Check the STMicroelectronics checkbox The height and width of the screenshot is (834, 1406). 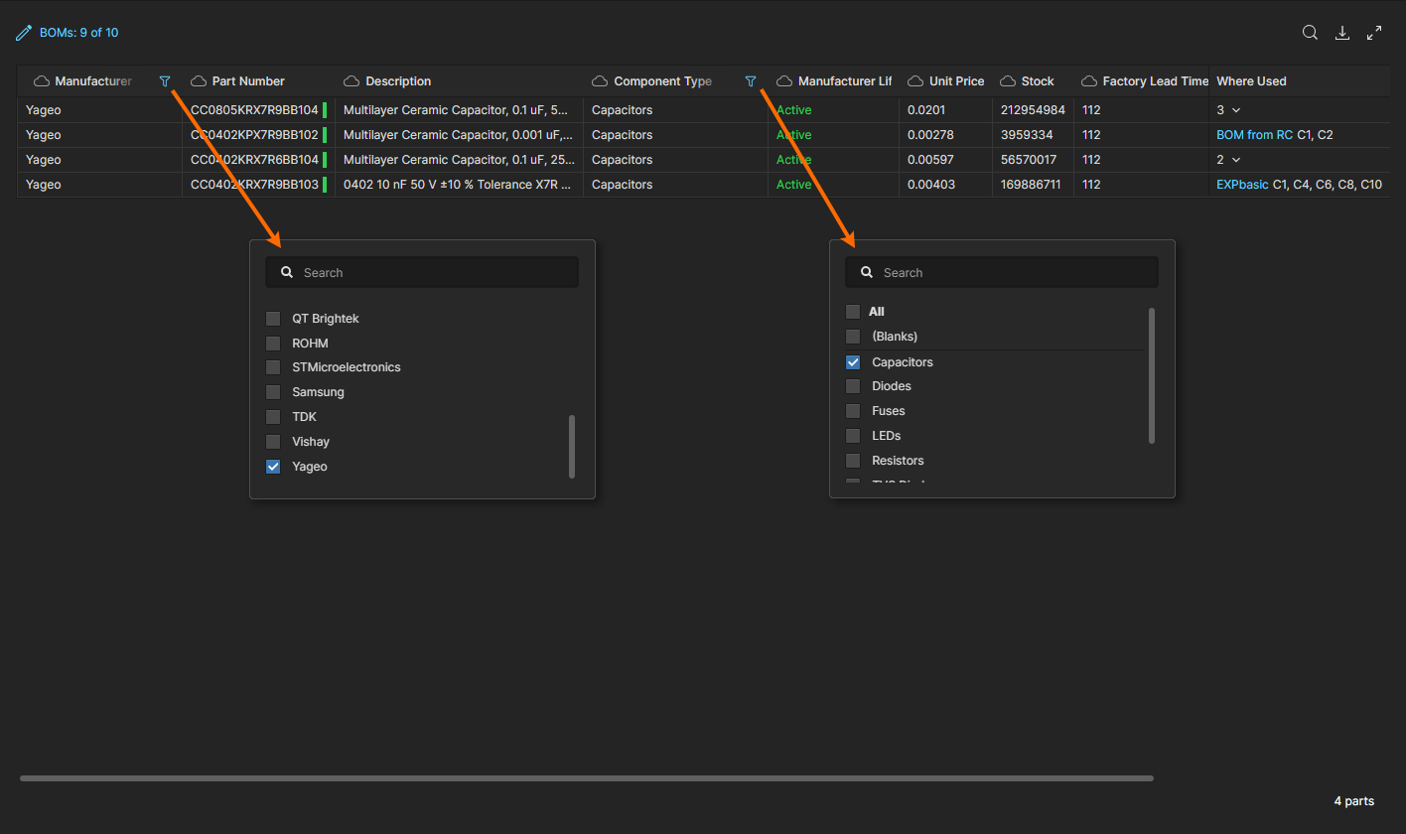pos(273,367)
